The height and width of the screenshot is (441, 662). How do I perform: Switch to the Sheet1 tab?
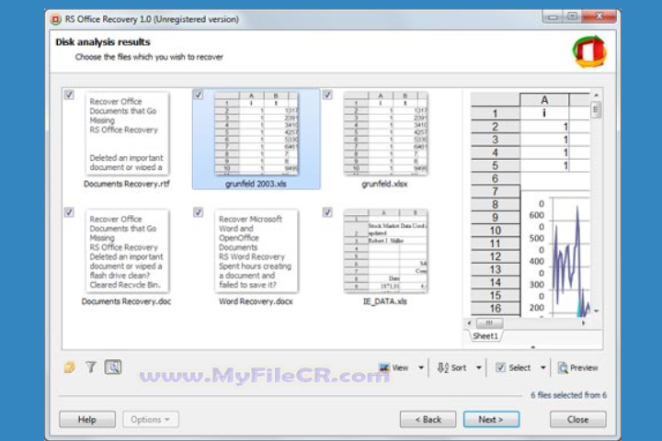(x=485, y=336)
